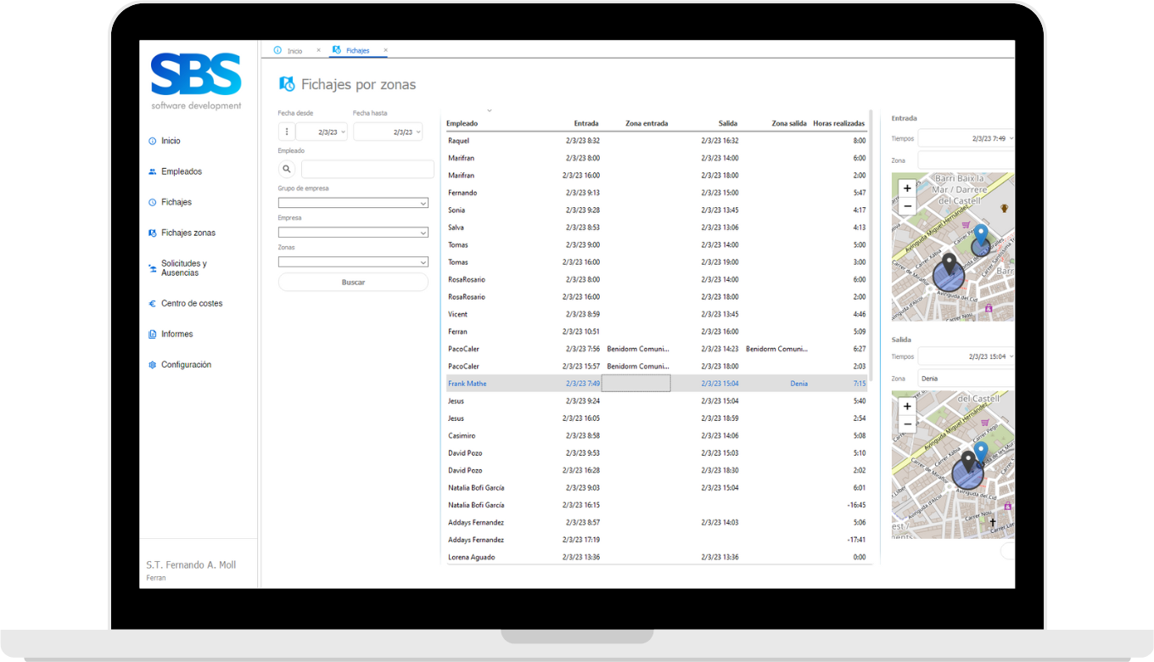Click the Informes document icon
The image size is (1154, 662).
pos(153,334)
